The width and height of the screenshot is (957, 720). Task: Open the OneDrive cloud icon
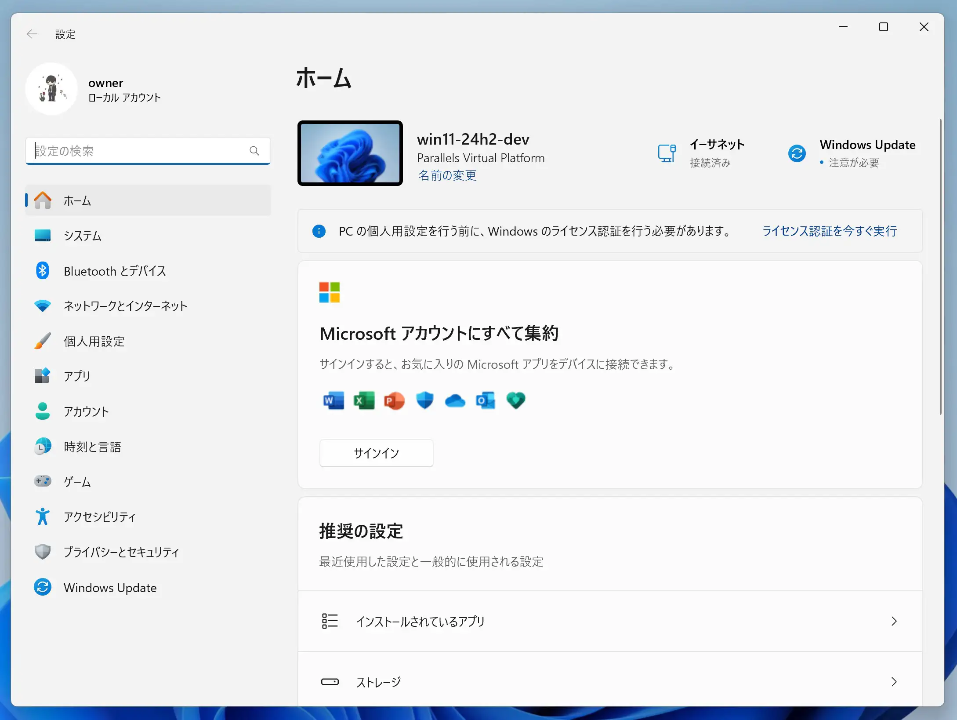(x=455, y=400)
